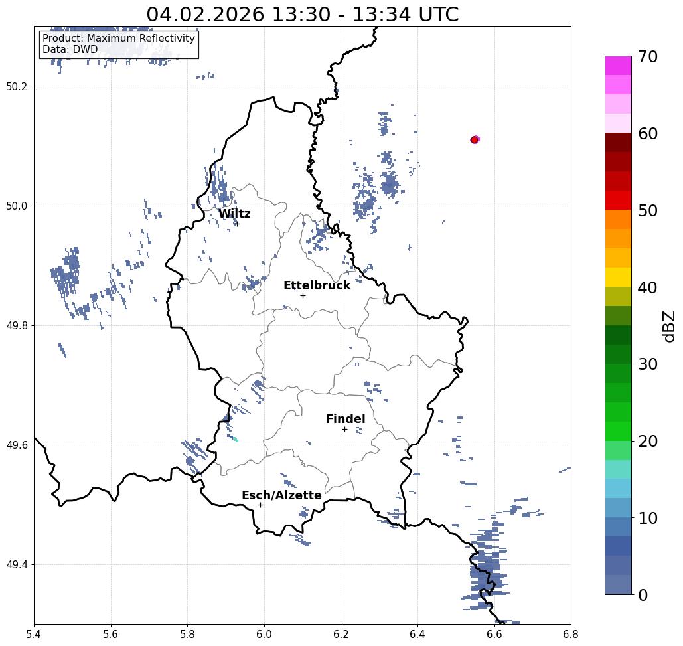Image resolution: width=683 pixels, height=646 pixels.
Task: Click the latitude tick label 50.0
Action: 17,206
